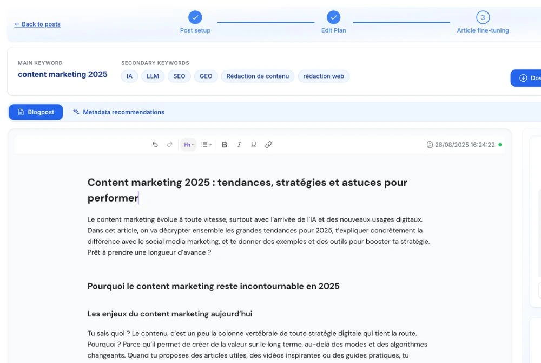Open the Back to posts link
541x363 pixels.
tap(37, 24)
